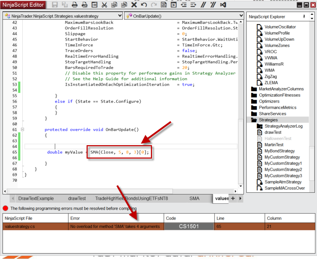Screen dimensions: 317x259
Task: Open the StrategyAnalyzerLog folder
Action: tap(280, 126)
